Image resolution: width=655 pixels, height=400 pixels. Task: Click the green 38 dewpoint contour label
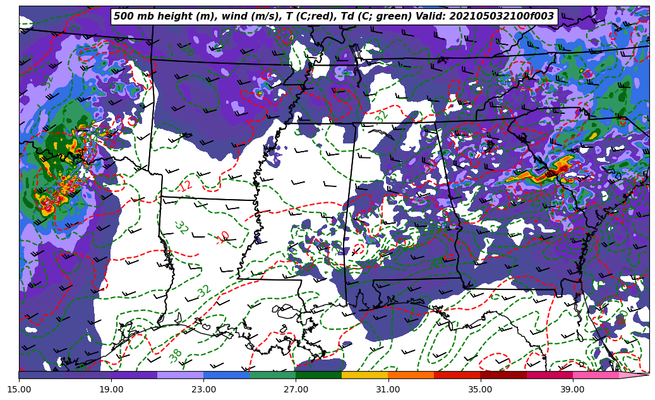176,355
